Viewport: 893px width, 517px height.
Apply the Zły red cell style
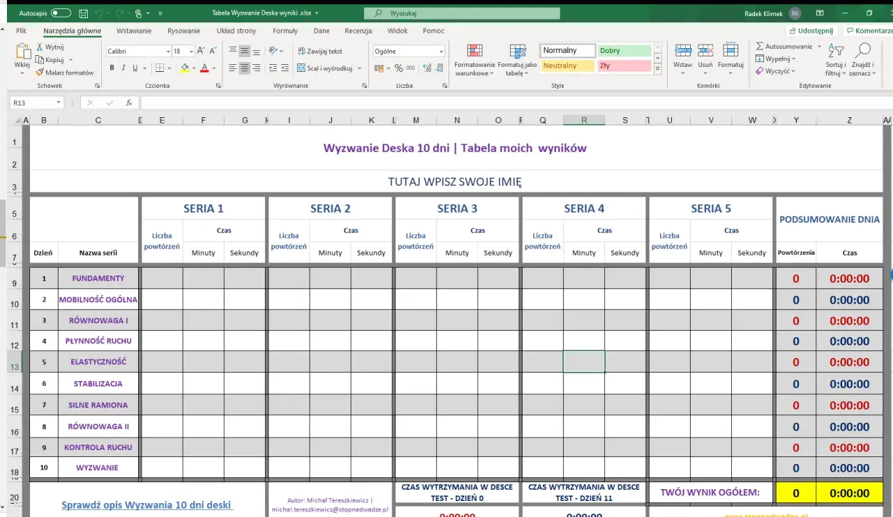(x=624, y=66)
